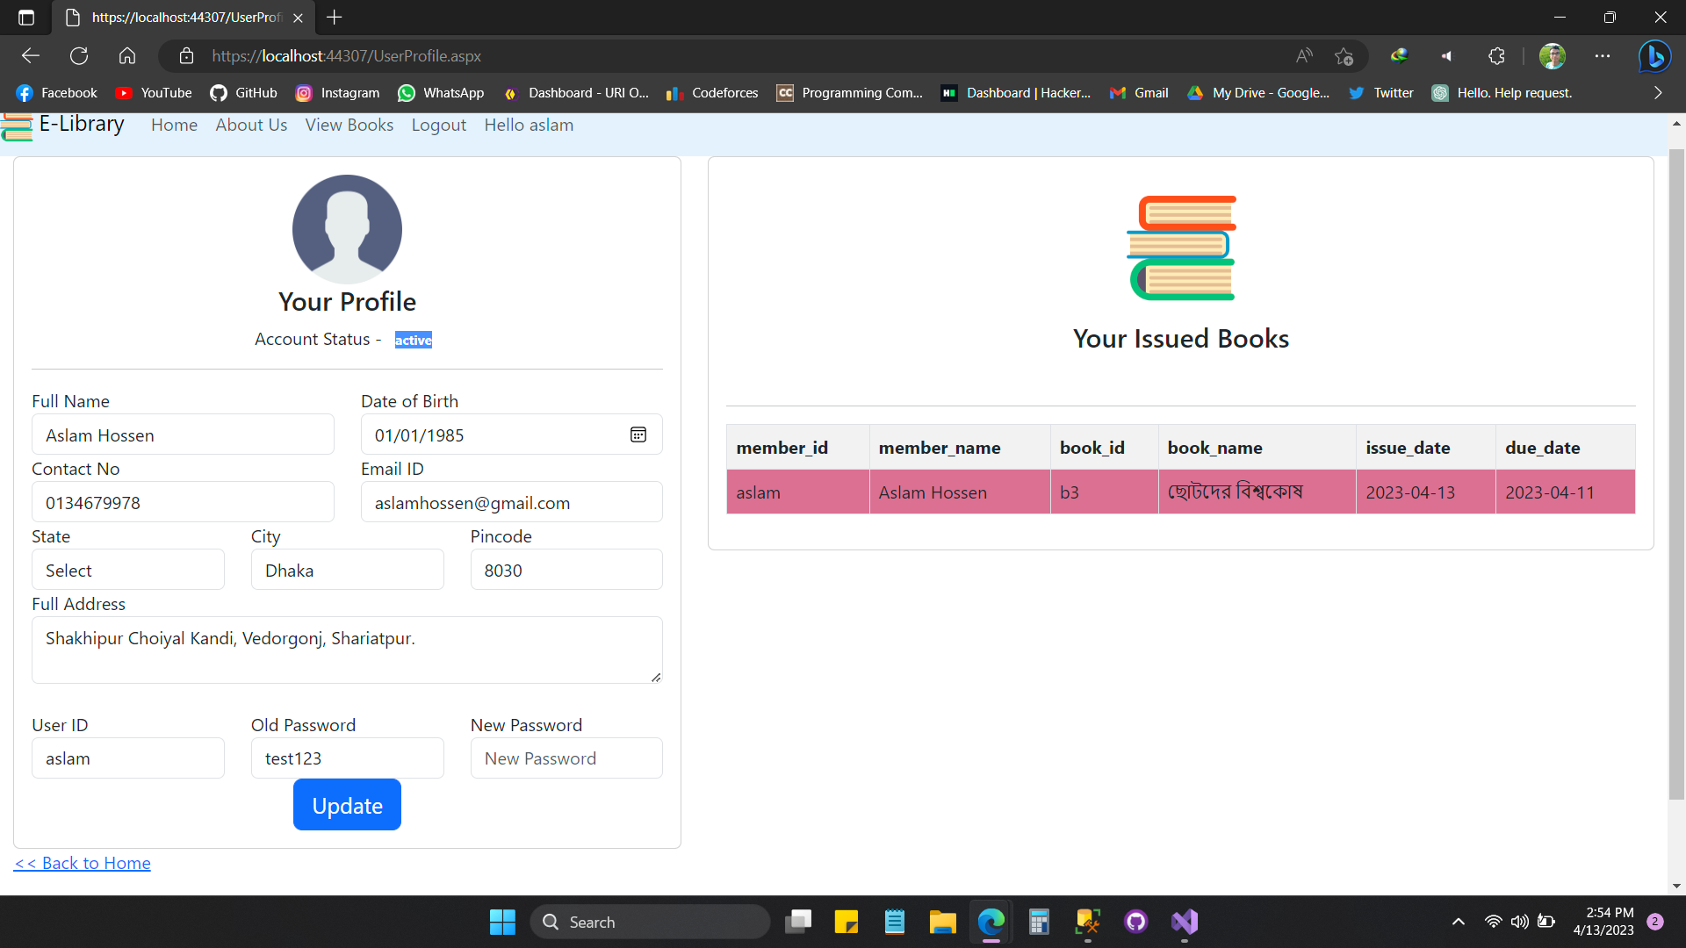The width and height of the screenshot is (1686, 948).
Task: Expand the favorites bar overflow chevron
Action: click(1658, 92)
